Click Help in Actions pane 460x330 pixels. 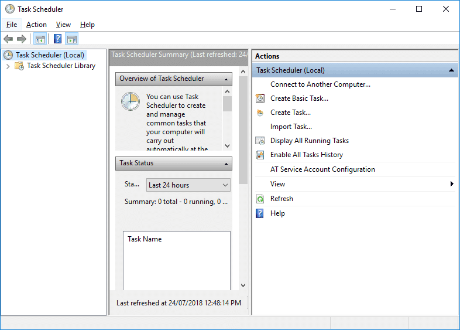277,213
